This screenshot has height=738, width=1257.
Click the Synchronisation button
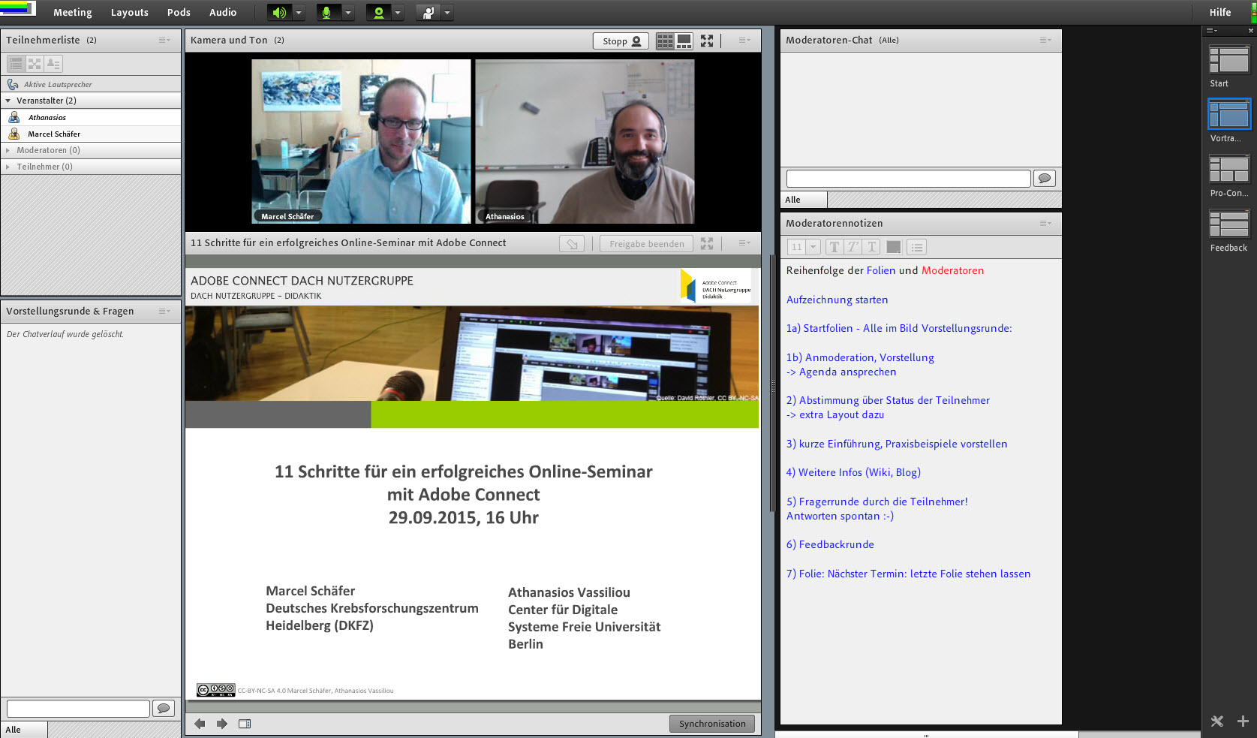[712, 724]
